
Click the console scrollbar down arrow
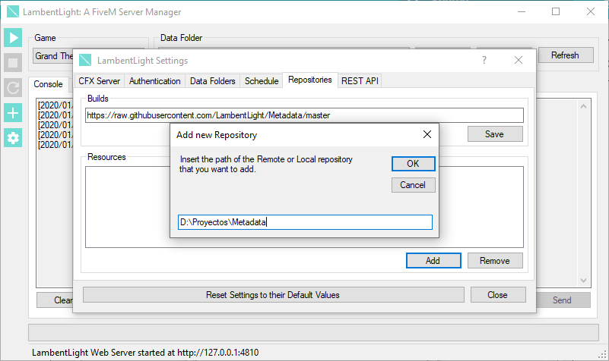click(583, 281)
